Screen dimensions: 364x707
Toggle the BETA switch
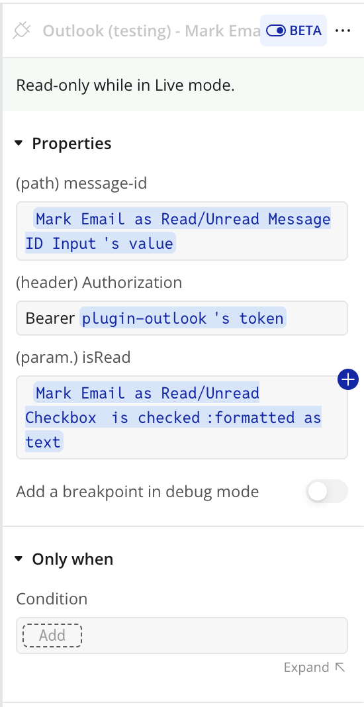point(275,30)
